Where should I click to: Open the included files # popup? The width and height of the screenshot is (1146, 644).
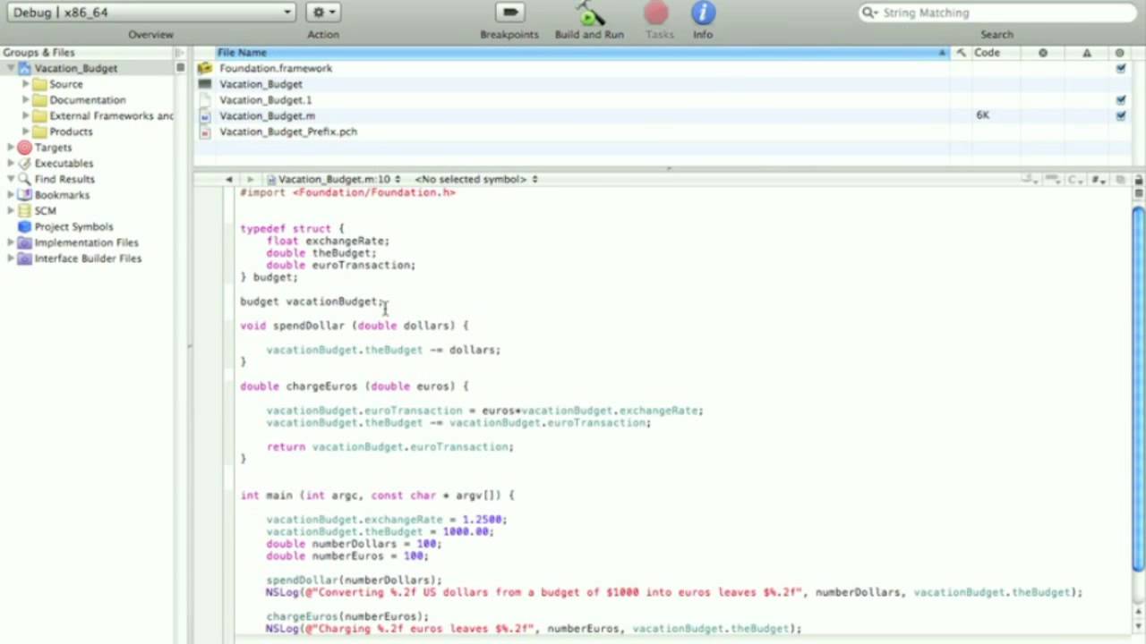click(x=1099, y=180)
